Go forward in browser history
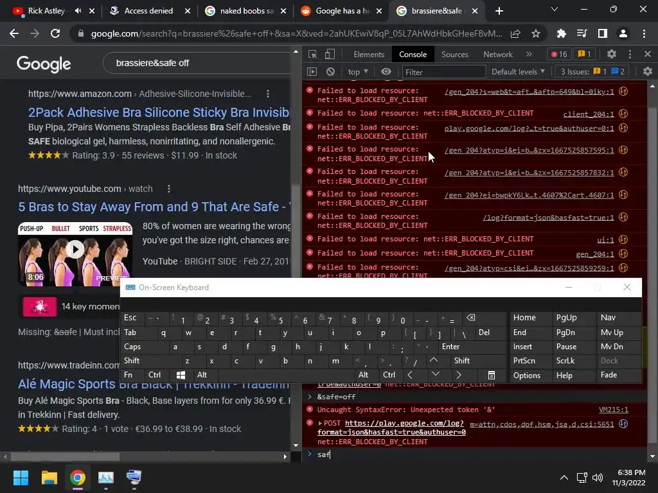The image size is (658, 493). point(35,33)
